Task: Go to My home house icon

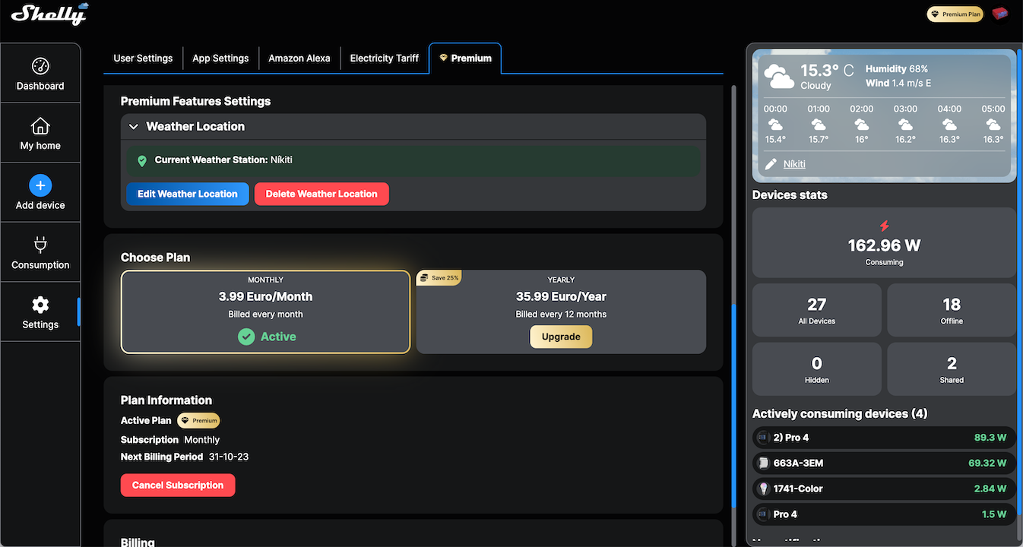Action: (40, 126)
